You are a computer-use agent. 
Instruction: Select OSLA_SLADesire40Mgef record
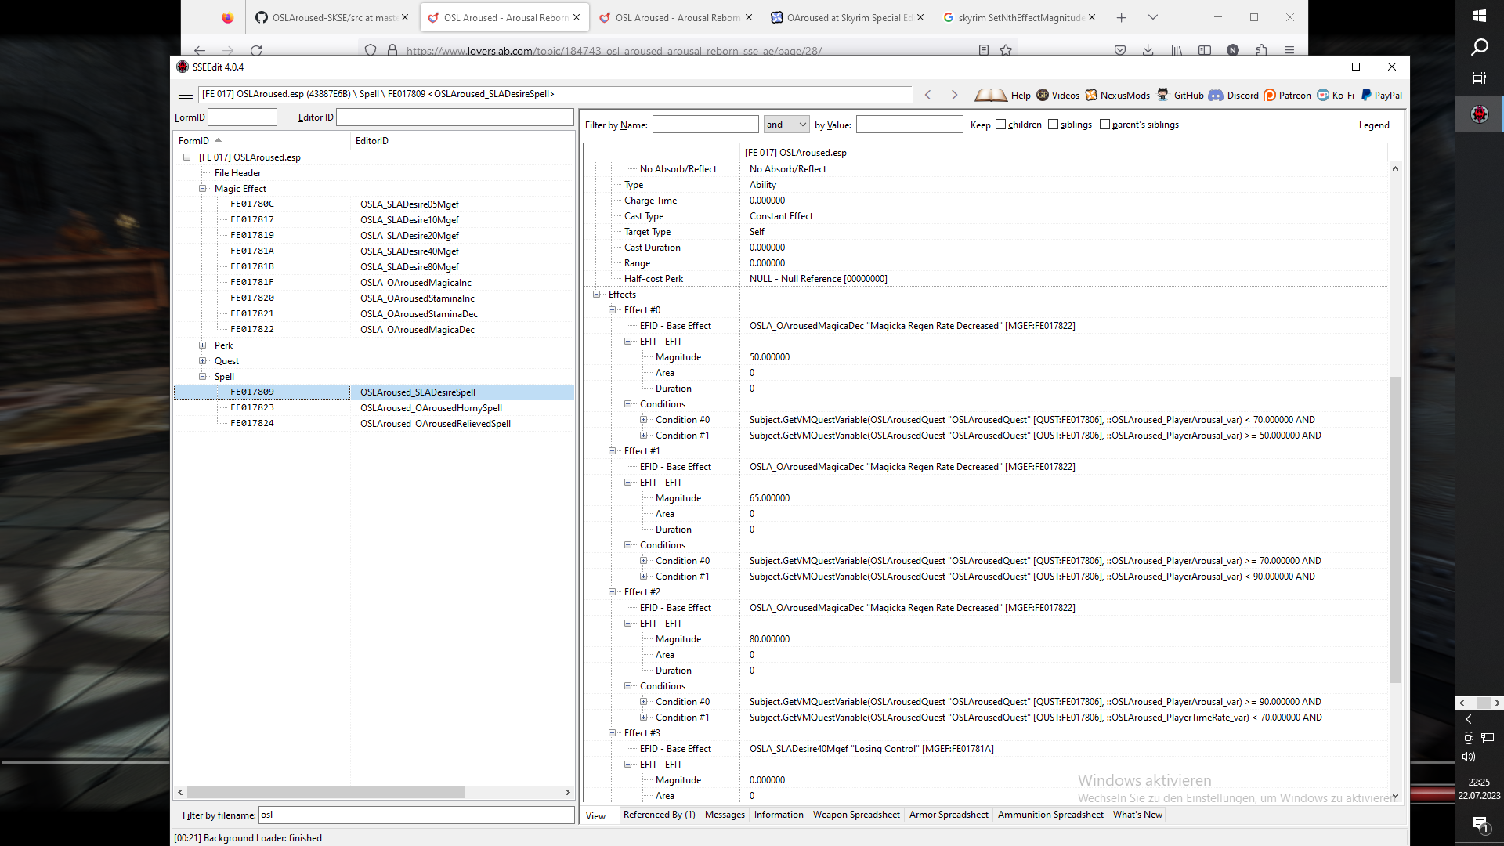[x=374, y=251]
